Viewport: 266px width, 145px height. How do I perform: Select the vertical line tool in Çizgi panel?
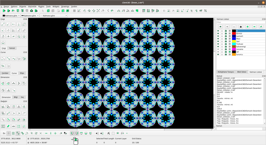pos(19,24)
